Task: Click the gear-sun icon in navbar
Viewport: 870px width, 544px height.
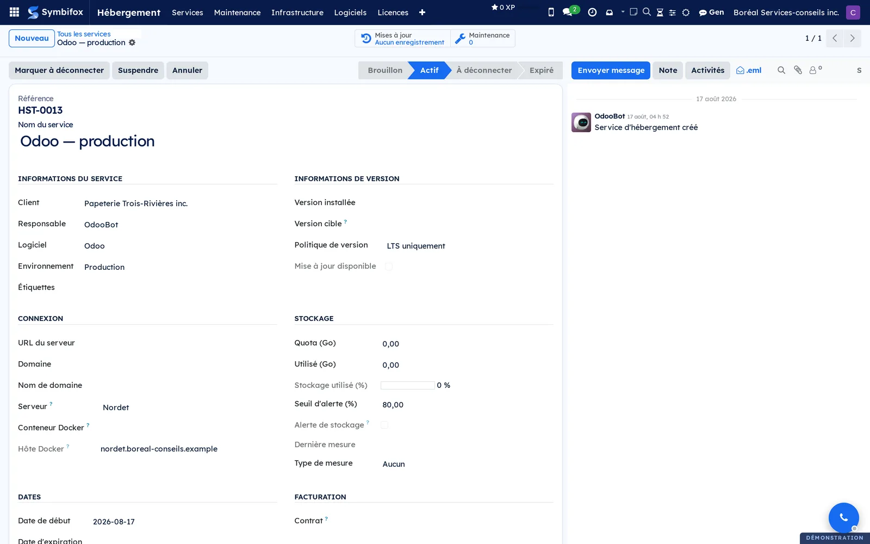Action: (686, 12)
